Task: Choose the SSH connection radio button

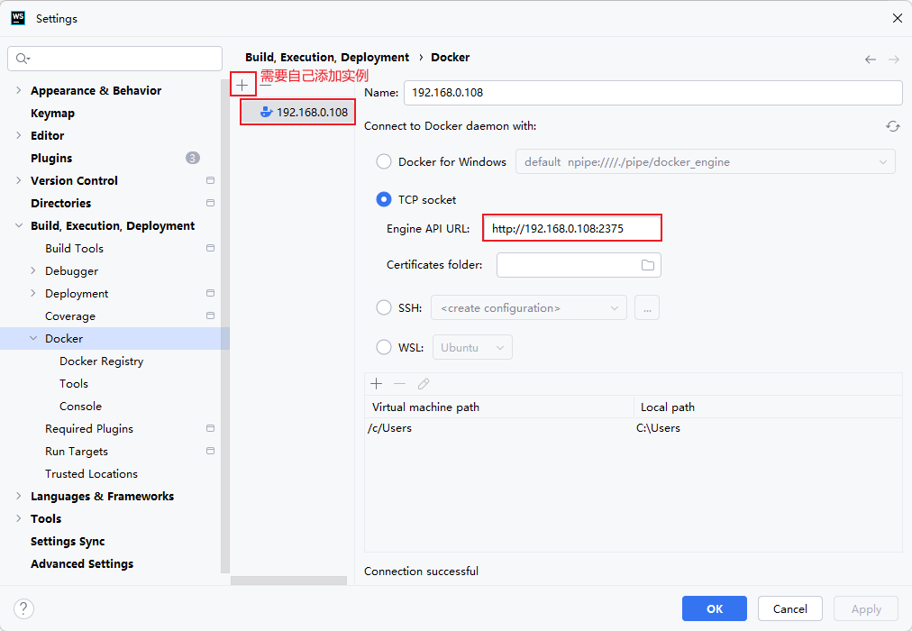Action: tap(384, 308)
